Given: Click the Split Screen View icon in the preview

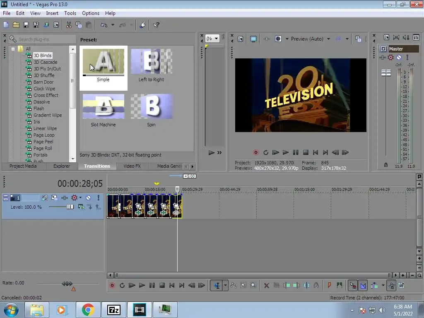Looking at the screenshot, I should [278, 39].
